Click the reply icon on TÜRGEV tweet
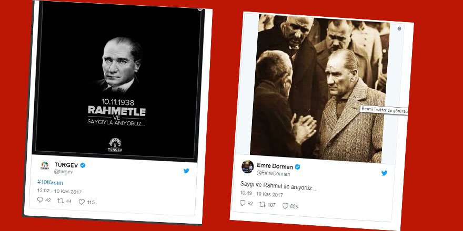 40,200
